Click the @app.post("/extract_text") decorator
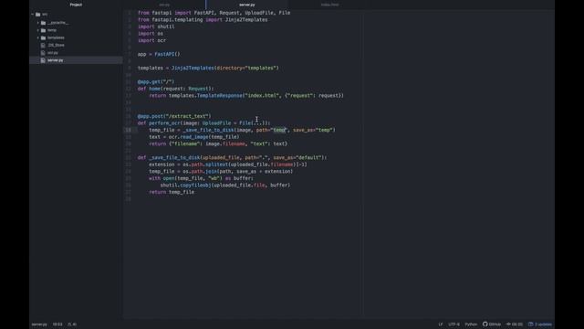This screenshot has width=584, height=329. click(174, 116)
